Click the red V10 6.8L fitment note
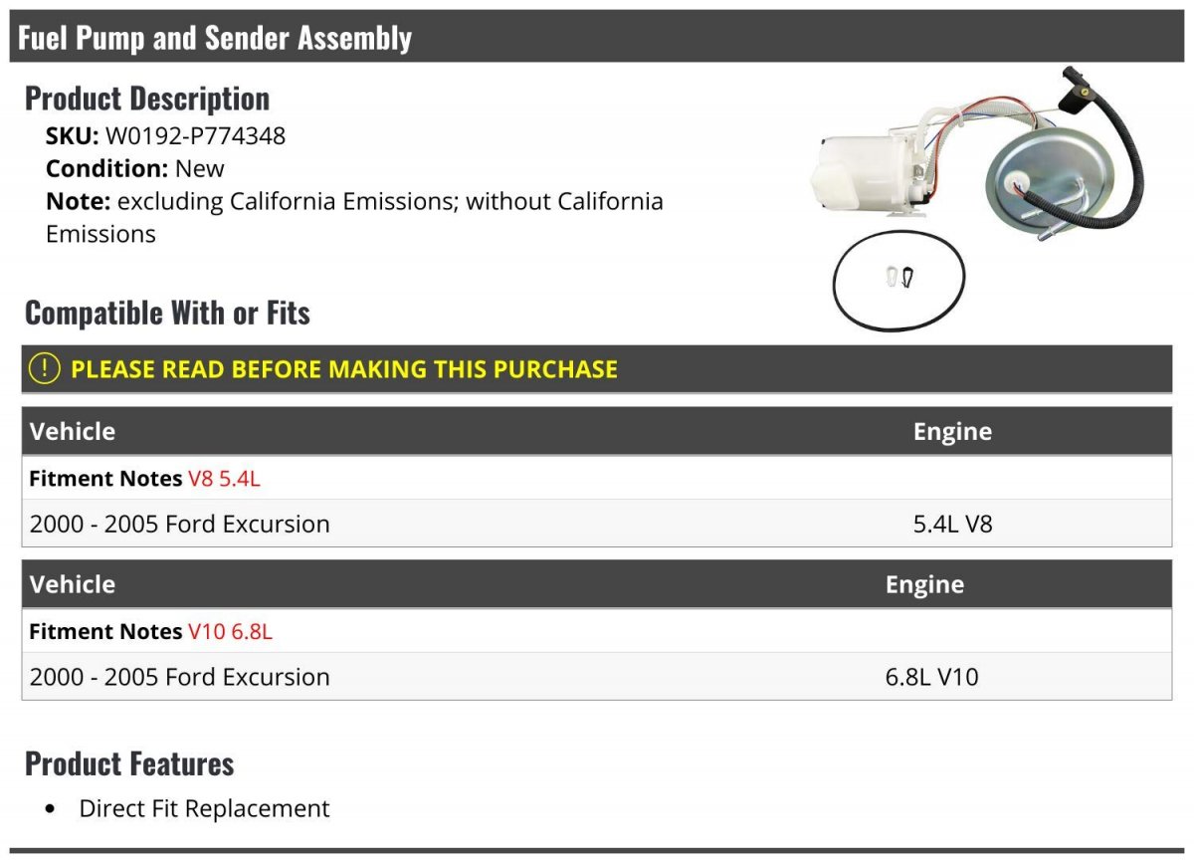The image size is (1194, 863). pyautogui.click(x=230, y=631)
